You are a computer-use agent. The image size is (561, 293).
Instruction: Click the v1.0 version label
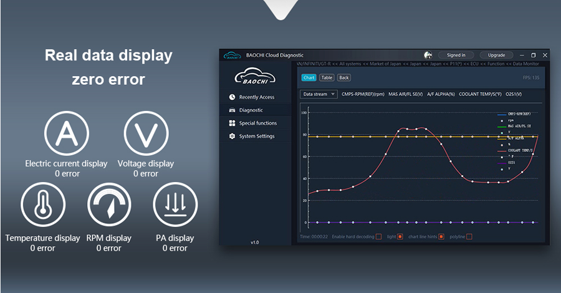[x=255, y=243]
